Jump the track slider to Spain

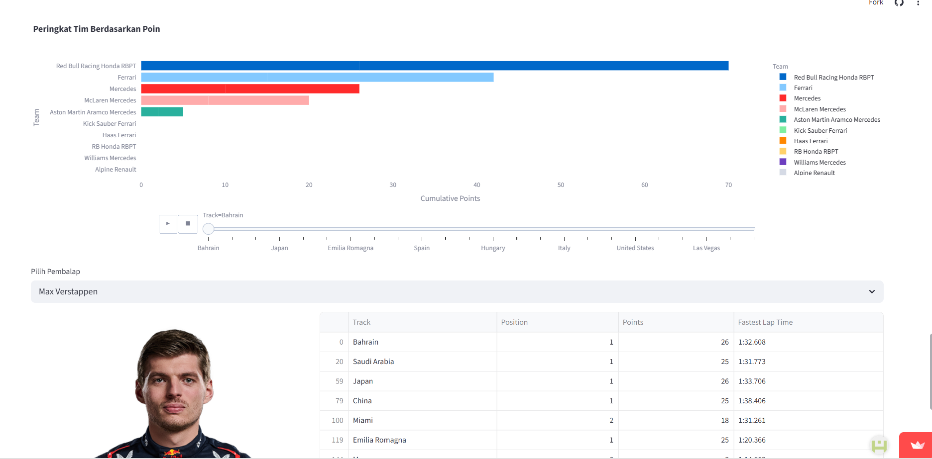pos(422,248)
